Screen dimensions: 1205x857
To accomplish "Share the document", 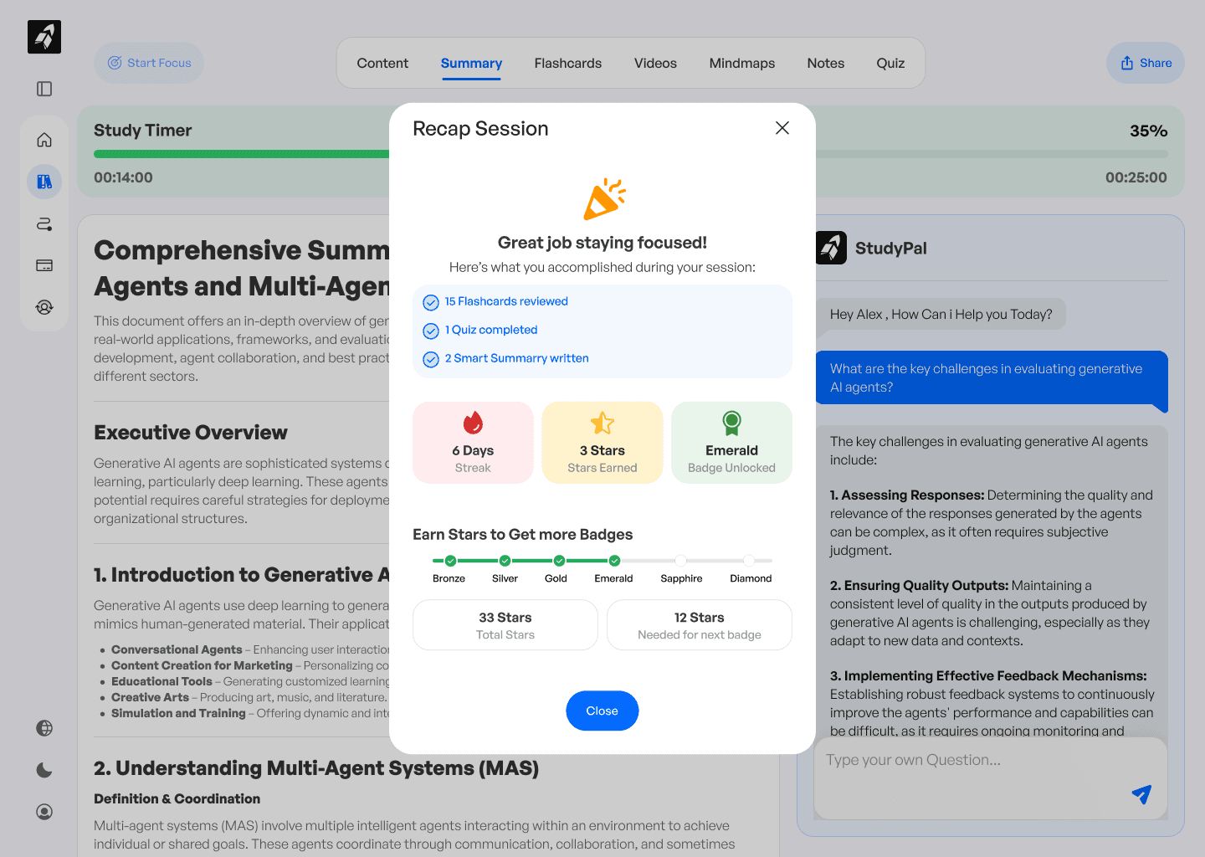I will [1145, 63].
